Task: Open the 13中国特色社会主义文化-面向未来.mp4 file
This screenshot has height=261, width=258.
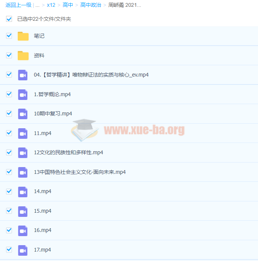Action: pyautogui.click(x=79, y=172)
